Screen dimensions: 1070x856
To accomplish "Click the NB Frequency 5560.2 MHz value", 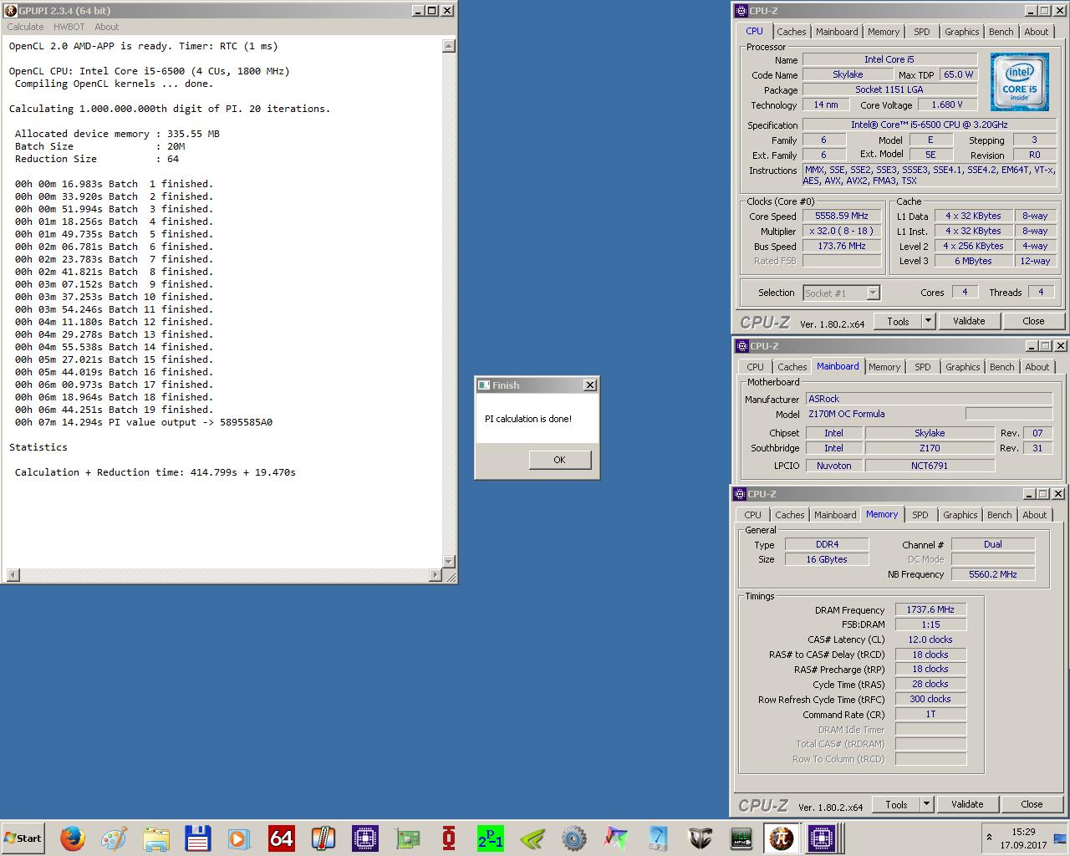I will 993,574.
